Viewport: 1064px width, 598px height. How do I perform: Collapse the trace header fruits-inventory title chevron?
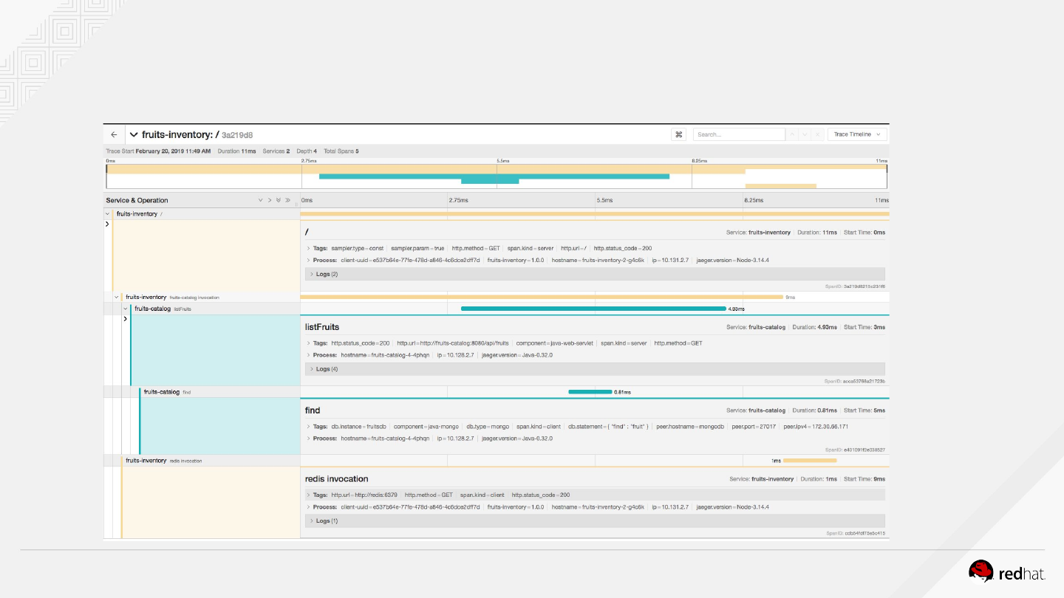[134, 134]
